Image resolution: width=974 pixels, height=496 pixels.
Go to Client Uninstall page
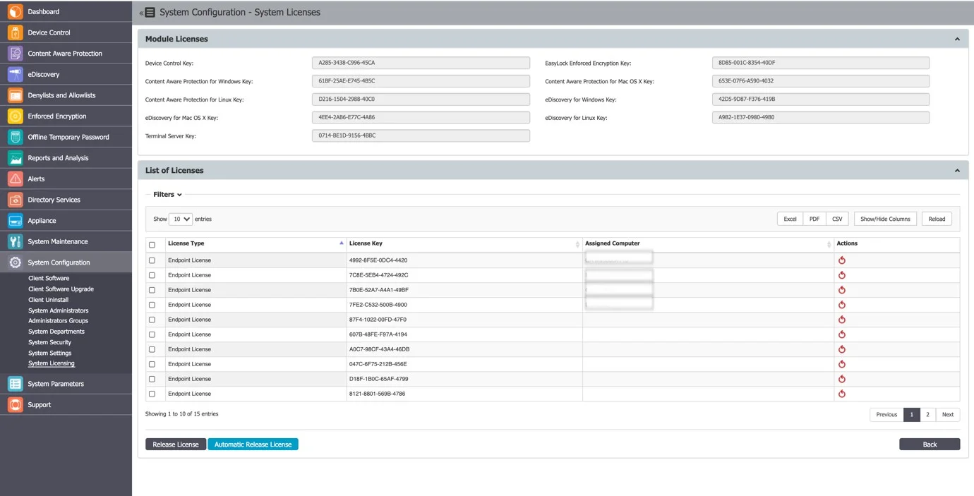(x=48, y=300)
